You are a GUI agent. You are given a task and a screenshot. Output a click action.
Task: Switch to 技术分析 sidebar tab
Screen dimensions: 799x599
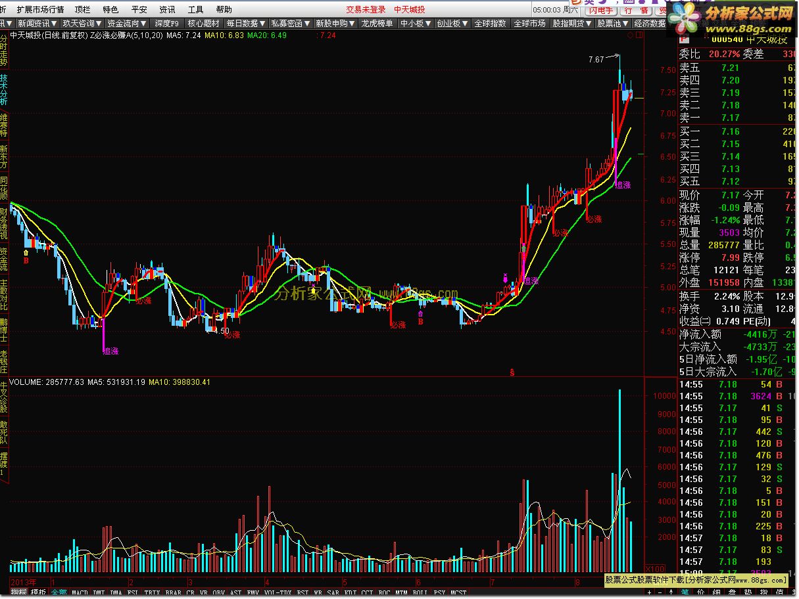tap(4, 90)
